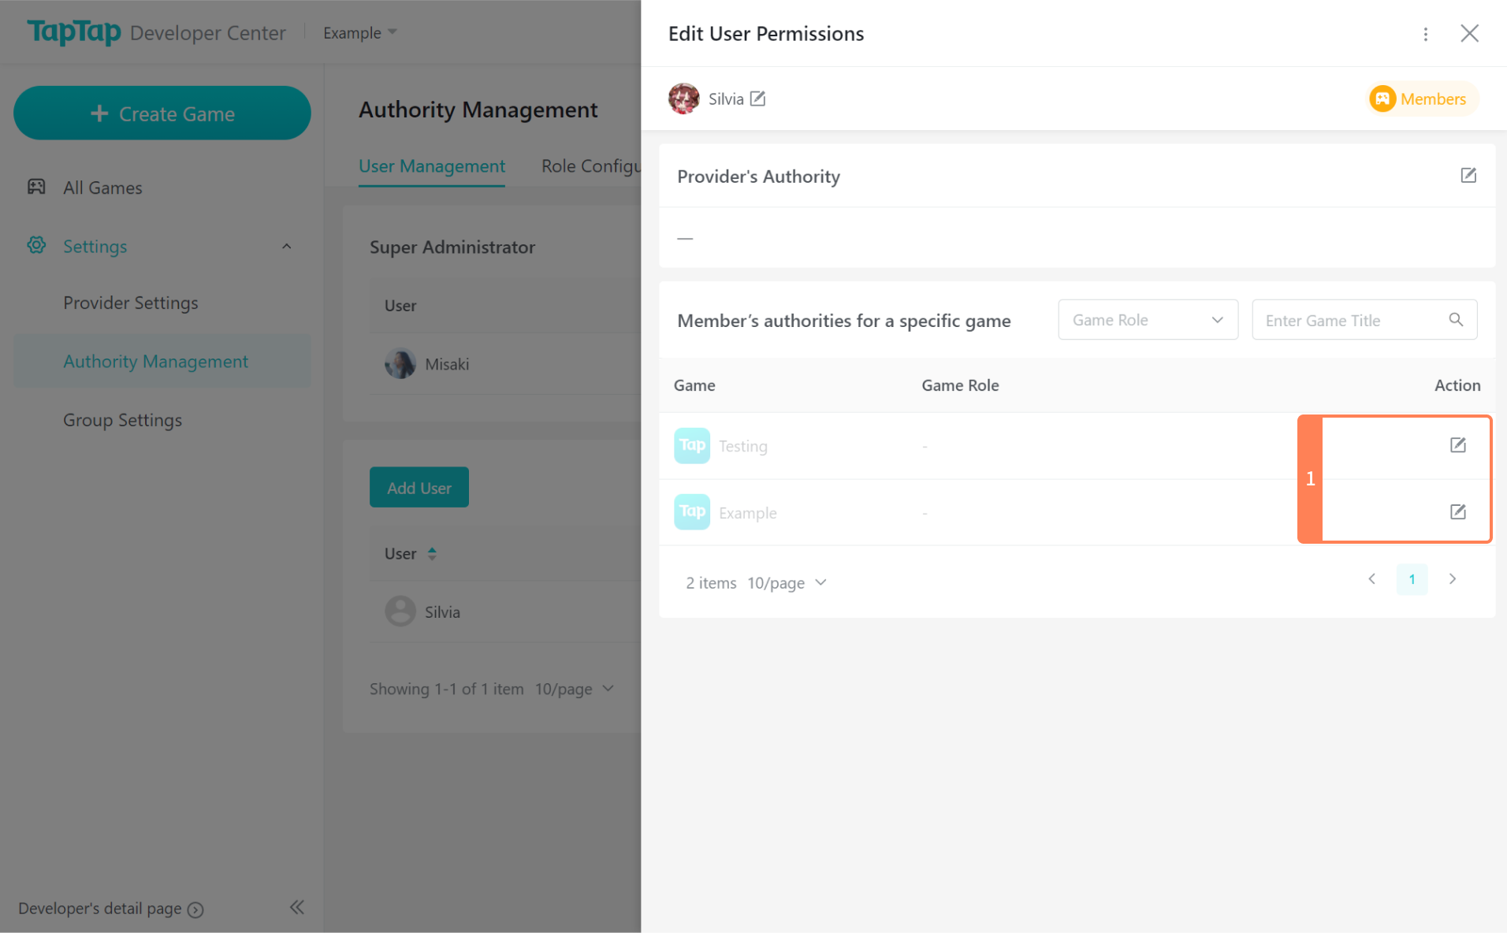Open the Game Role dropdown

tap(1147, 320)
